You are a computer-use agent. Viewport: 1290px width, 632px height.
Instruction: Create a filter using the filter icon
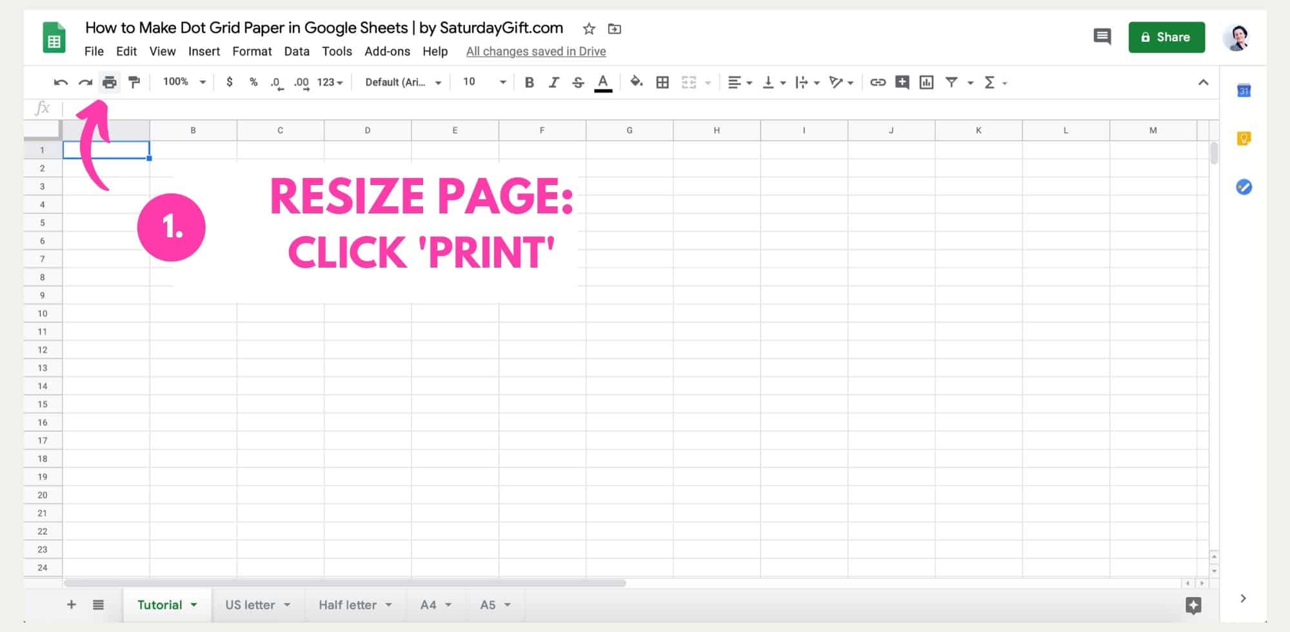(x=952, y=83)
